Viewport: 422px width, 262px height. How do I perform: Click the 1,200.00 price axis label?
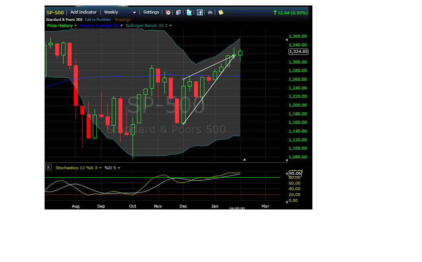[298, 105]
